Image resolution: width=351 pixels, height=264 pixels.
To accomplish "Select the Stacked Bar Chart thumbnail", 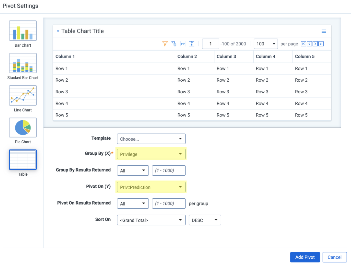I will coord(23,63).
